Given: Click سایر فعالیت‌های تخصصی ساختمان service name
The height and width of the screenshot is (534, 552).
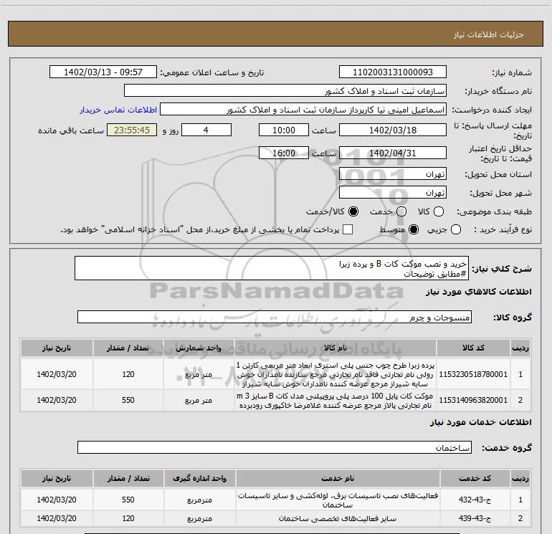Looking at the screenshot, I should [x=338, y=518].
